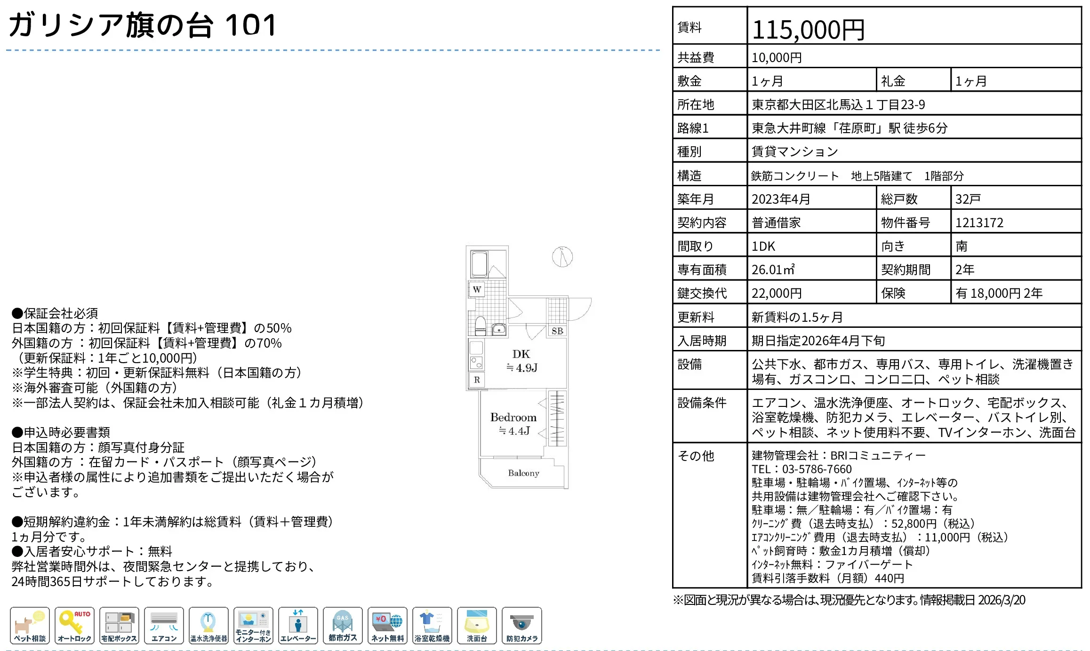Click the air conditioner (エアコン) icon
Screen dimensions: 1090x651
coord(164,625)
